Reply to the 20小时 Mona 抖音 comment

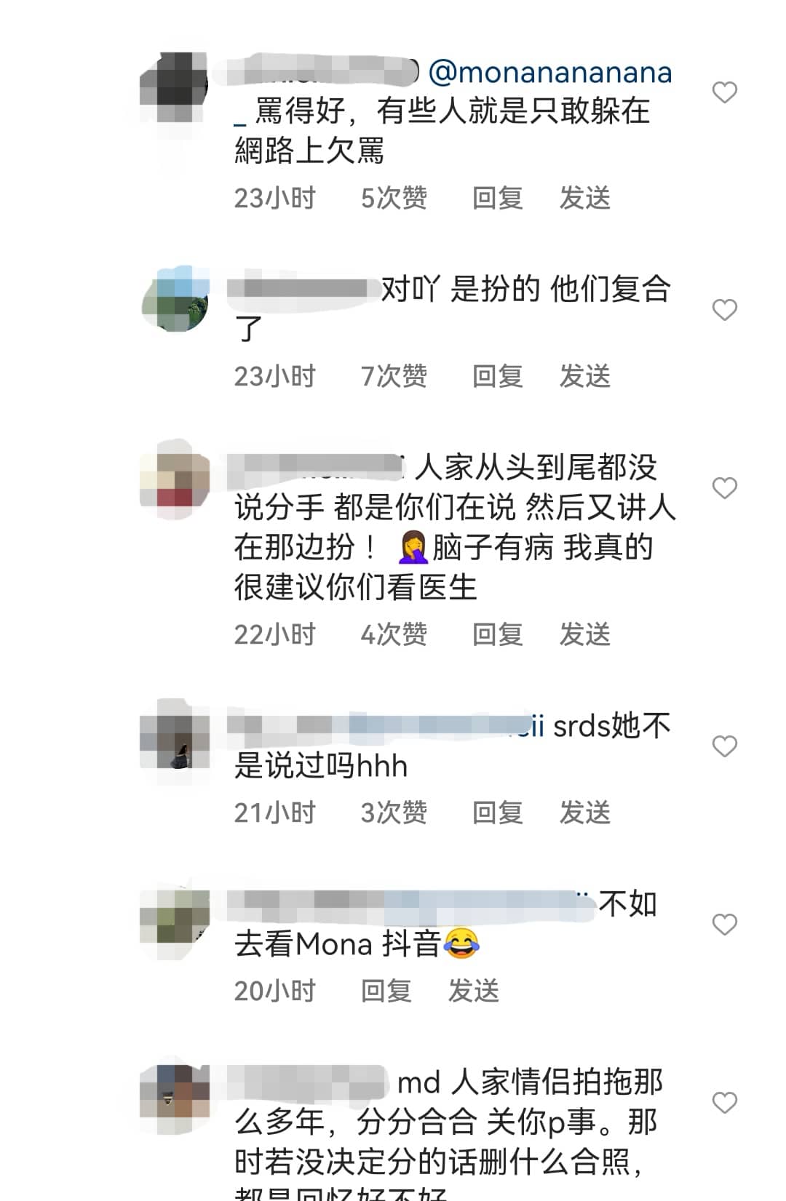[386, 991]
